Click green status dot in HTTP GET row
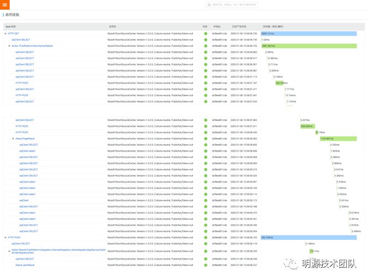368x280 pixels. pyautogui.click(x=206, y=33)
